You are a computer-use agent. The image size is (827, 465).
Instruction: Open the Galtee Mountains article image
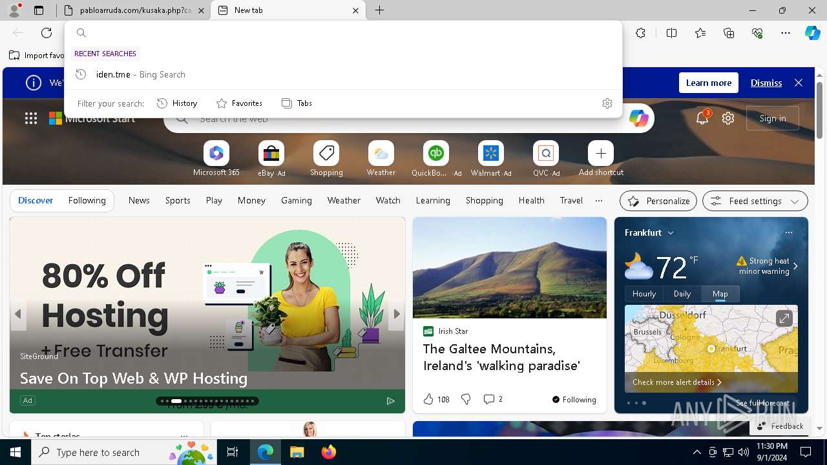click(510, 267)
